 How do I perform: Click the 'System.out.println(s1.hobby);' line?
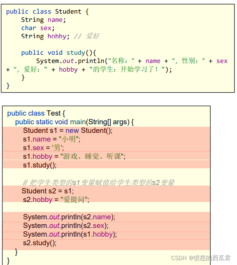(x=70, y=234)
